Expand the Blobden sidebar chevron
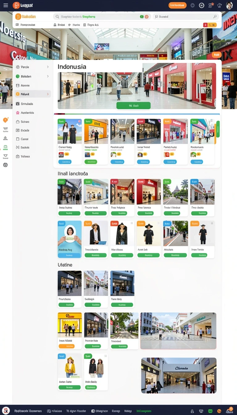 48,76
